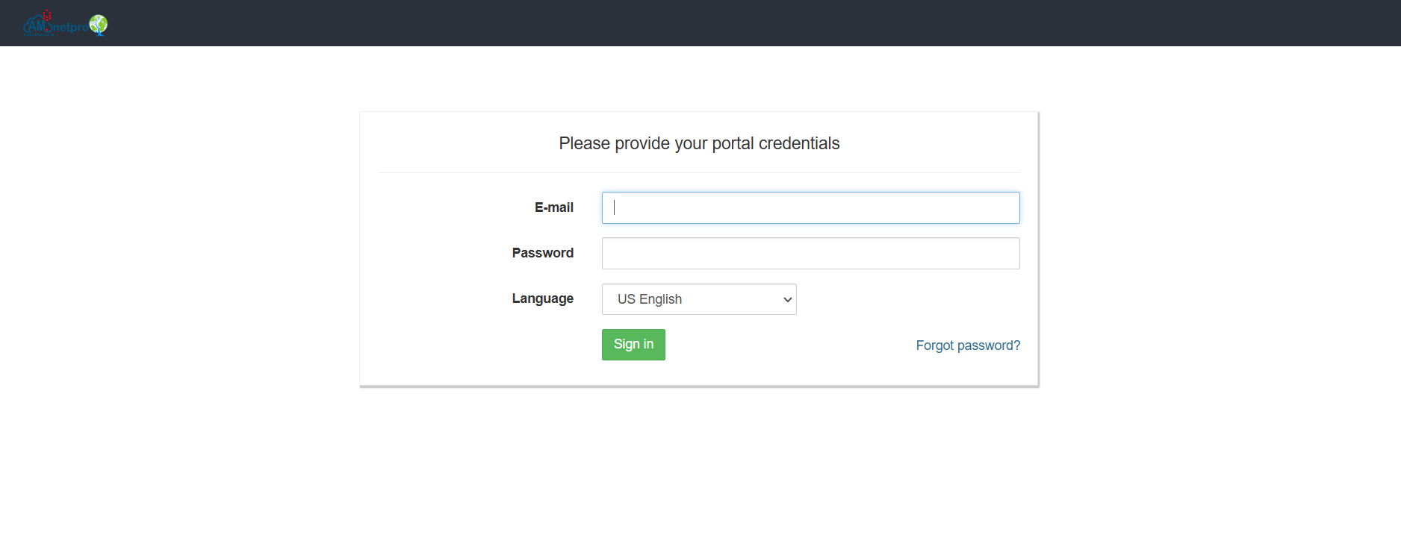Click the blue cloud AM emblem

click(x=35, y=27)
